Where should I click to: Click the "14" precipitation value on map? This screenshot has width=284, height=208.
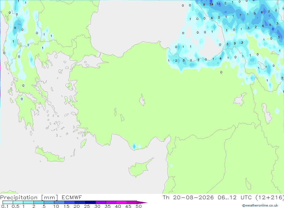coord(211,4)
